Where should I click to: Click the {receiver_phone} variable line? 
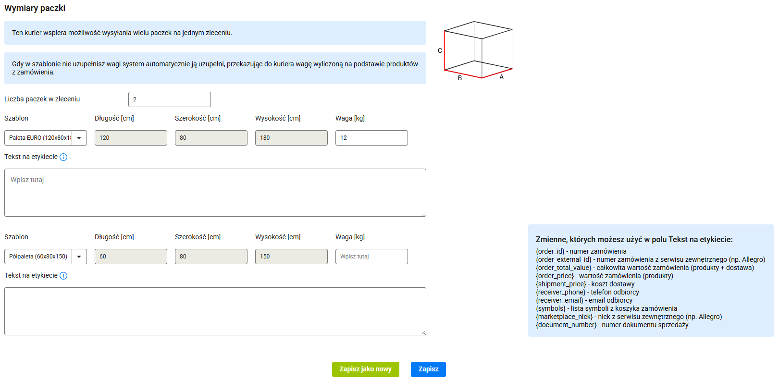coord(587,292)
